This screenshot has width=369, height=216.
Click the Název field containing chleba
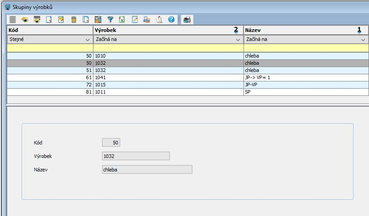(x=147, y=170)
